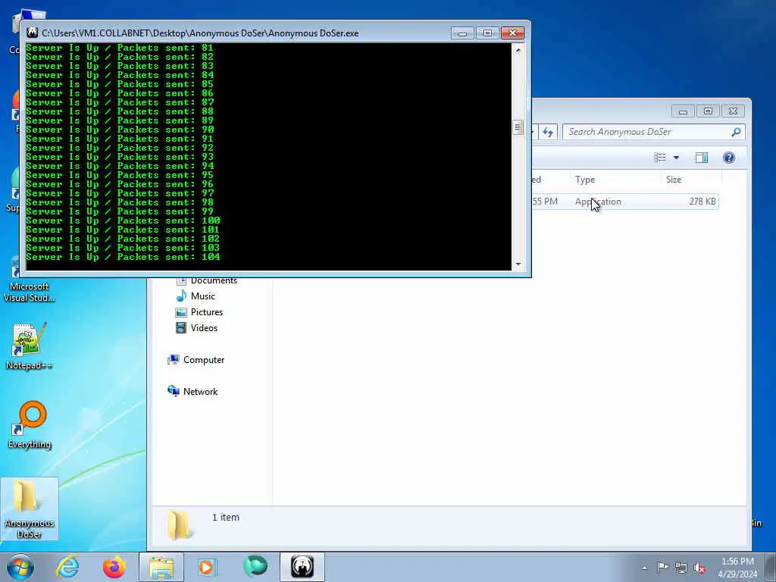Image resolution: width=776 pixels, height=582 pixels.
Task: Click the folder icon in Explorer details pane
Action: [x=178, y=524]
